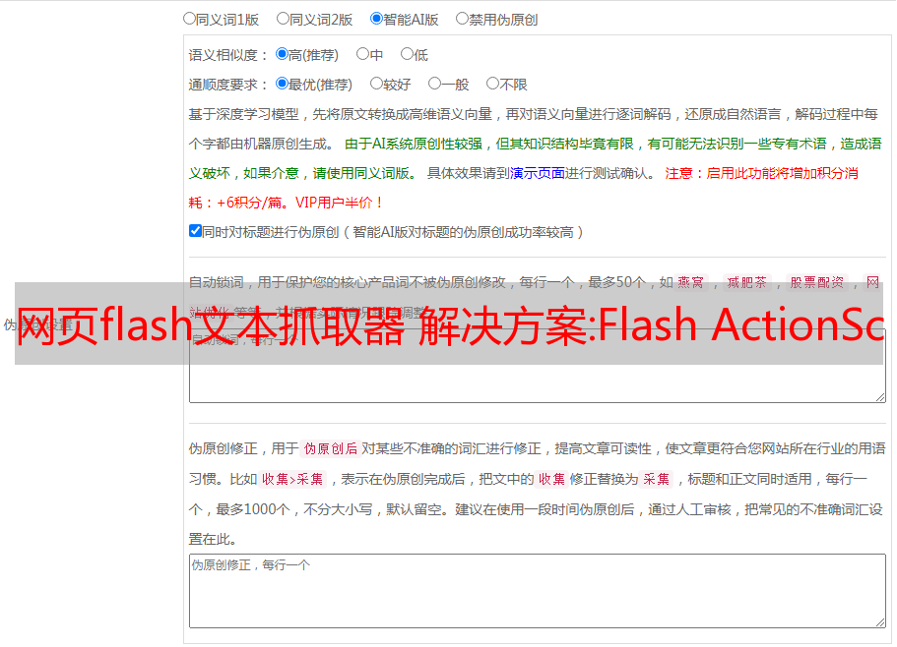Click the 伪原创后 highlighted tag
Screen dimensions: 897x647
click(x=331, y=448)
